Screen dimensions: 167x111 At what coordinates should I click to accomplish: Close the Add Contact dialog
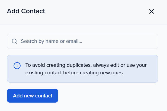[x=152, y=11]
